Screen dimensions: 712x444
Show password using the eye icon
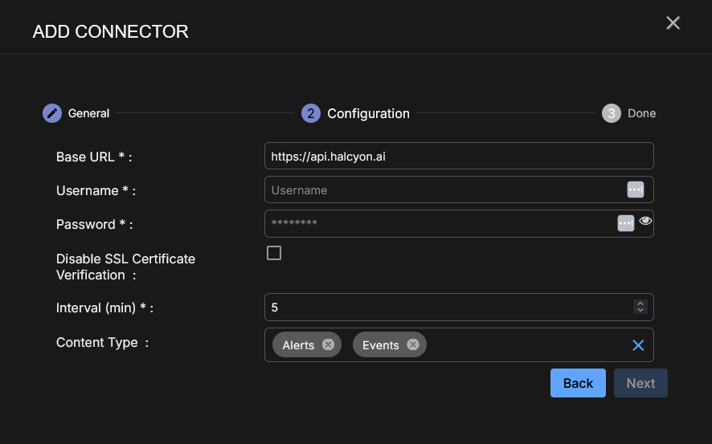point(645,221)
